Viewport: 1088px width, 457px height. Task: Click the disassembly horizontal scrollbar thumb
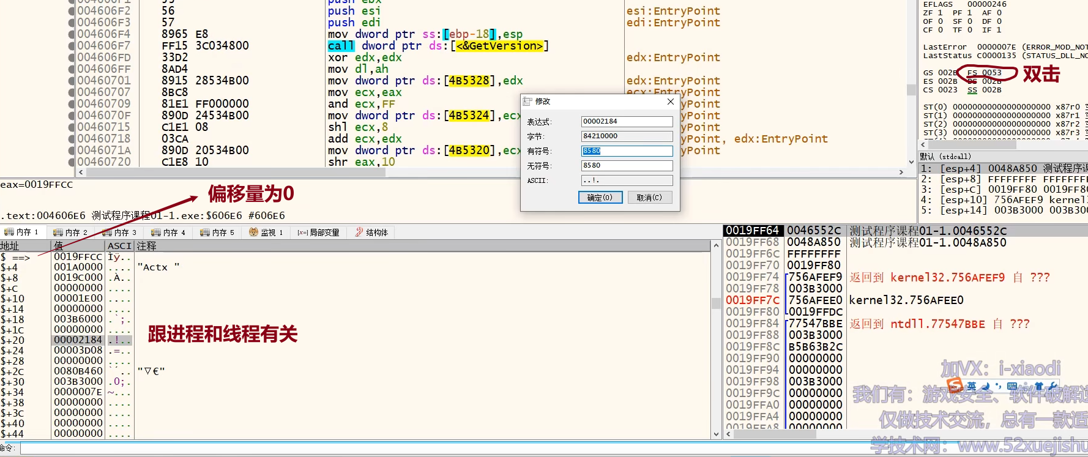[236, 173]
